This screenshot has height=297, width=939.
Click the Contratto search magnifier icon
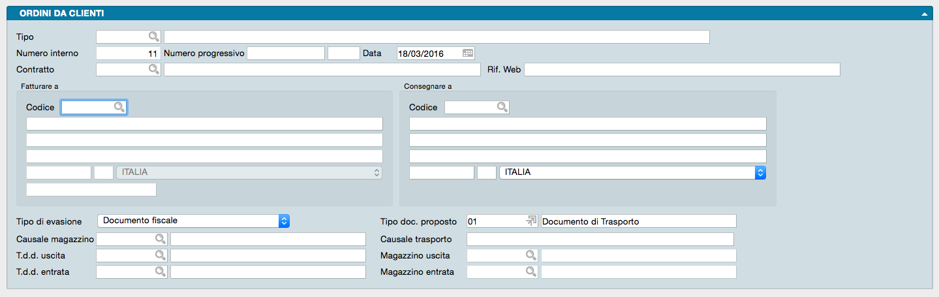click(153, 69)
